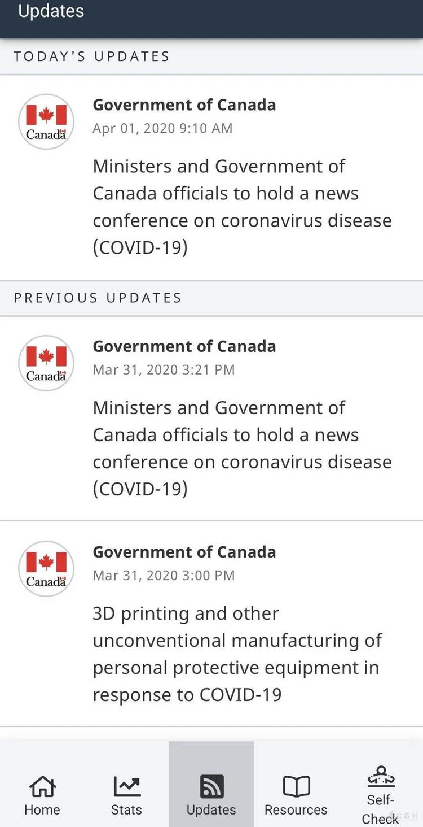Click the Apr 01, 2020 9:10 AM timestamp

point(162,128)
